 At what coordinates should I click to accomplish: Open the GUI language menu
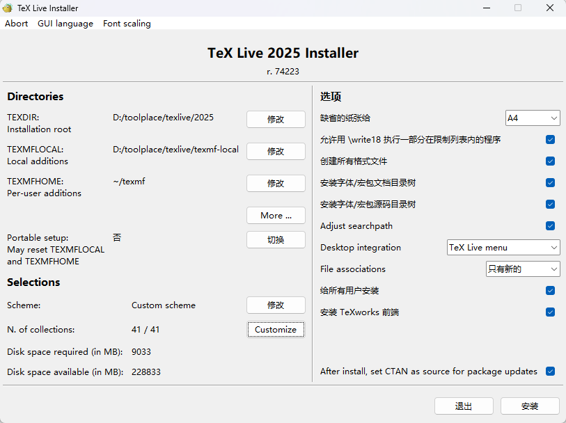65,24
